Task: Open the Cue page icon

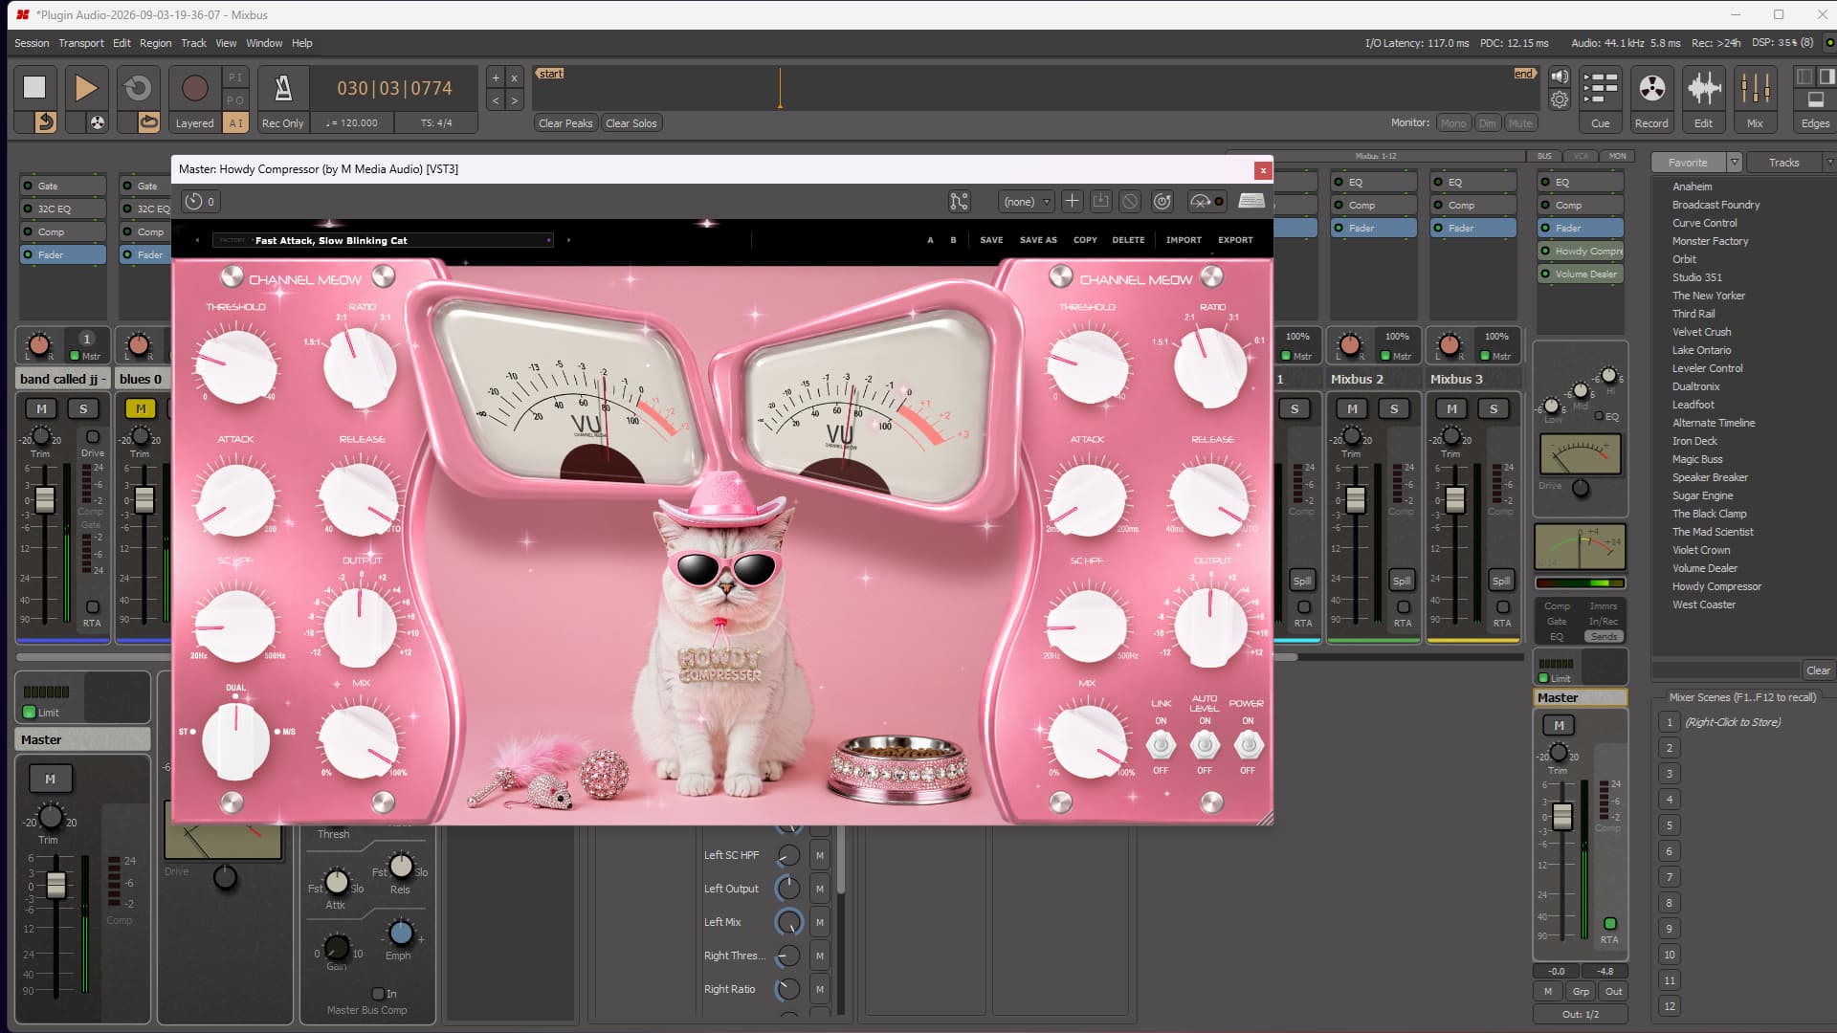Action: (1600, 88)
